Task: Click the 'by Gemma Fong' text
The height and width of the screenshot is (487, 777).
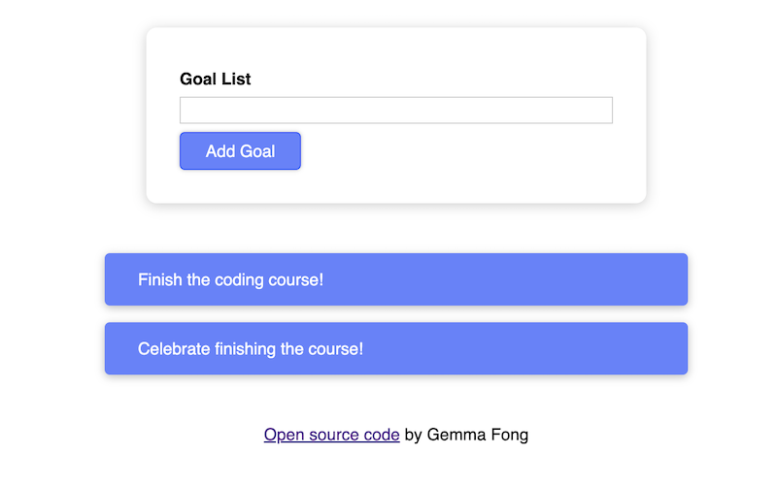Action: tap(466, 435)
